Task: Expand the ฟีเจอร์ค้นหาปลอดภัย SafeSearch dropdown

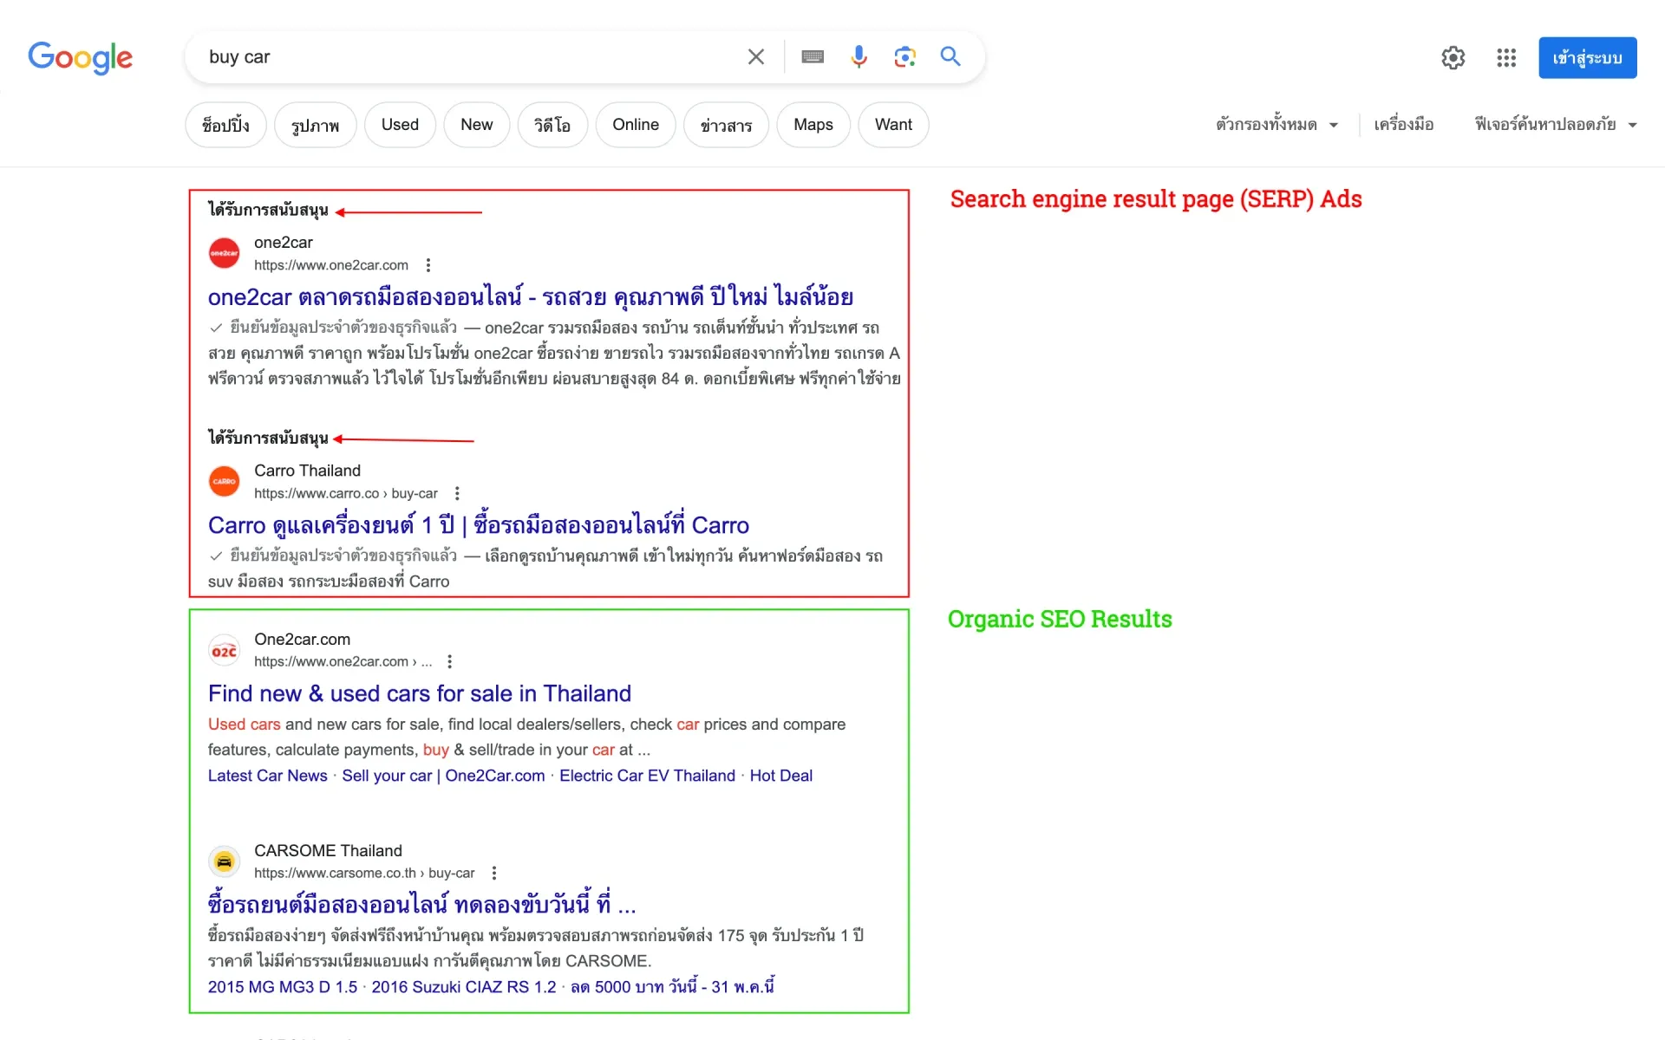Action: click(x=1556, y=125)
